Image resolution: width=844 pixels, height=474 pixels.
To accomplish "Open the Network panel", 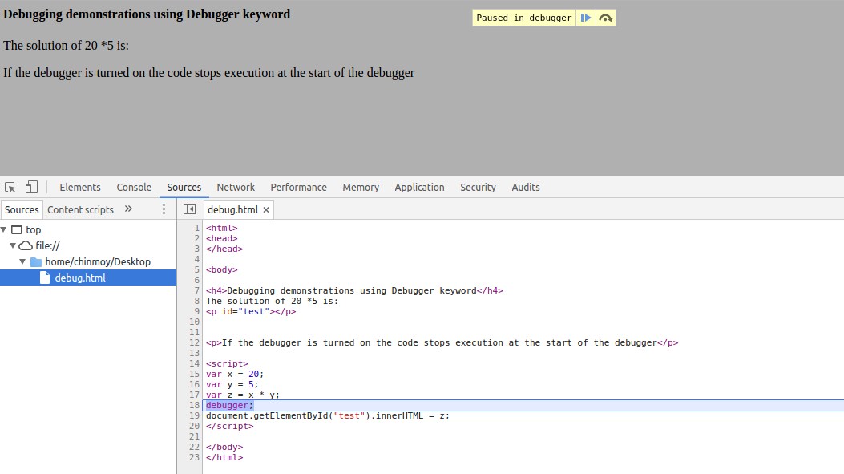I will click(235, 187).
